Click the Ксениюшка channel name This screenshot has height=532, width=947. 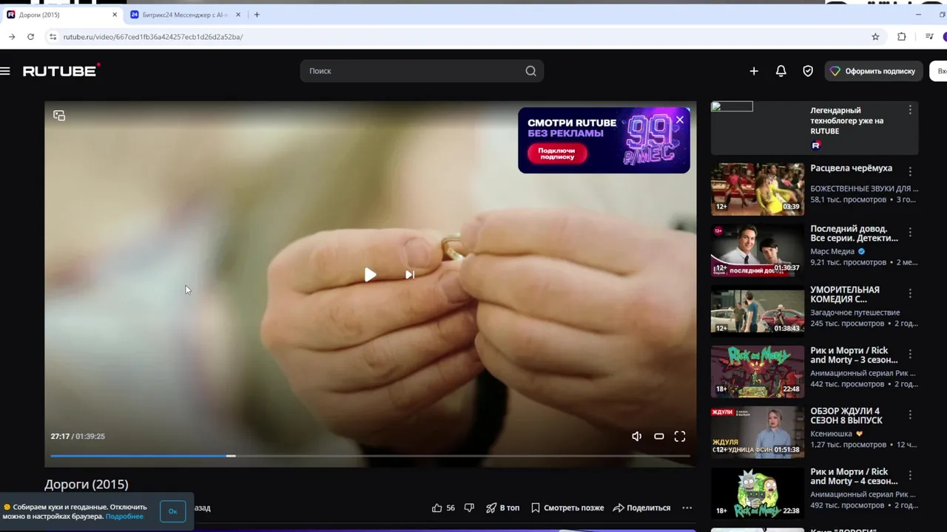click(x=832, y=434)
